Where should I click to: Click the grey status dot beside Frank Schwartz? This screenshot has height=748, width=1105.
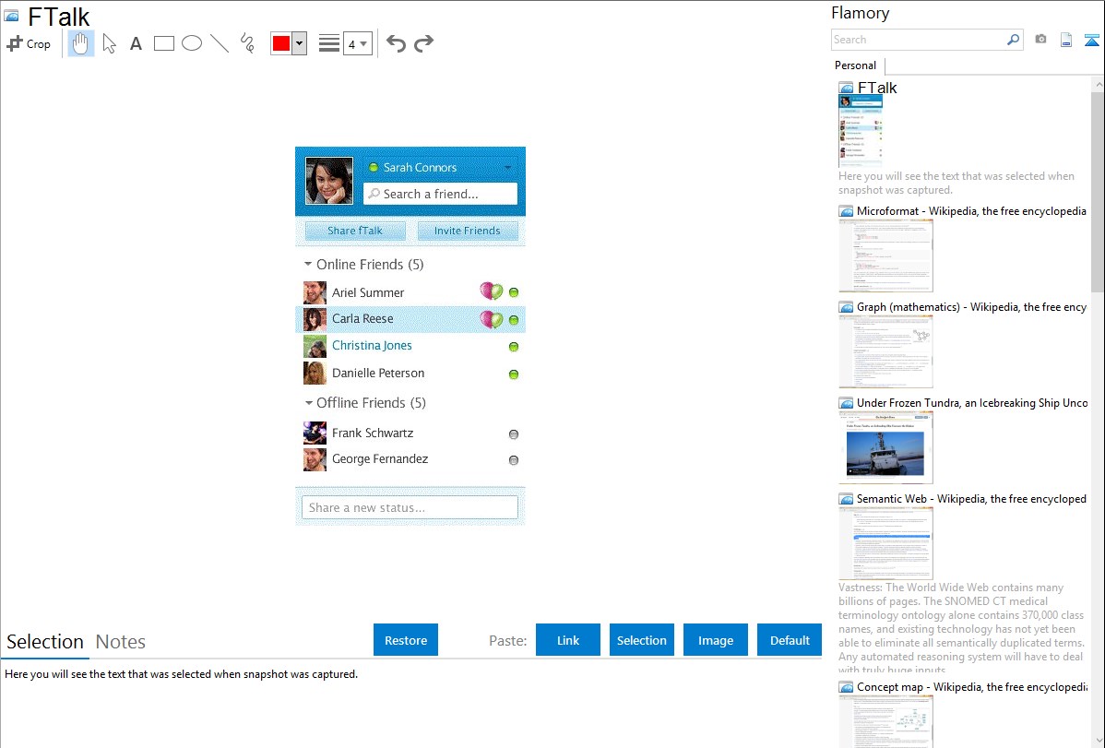click(x=514, y=434)
